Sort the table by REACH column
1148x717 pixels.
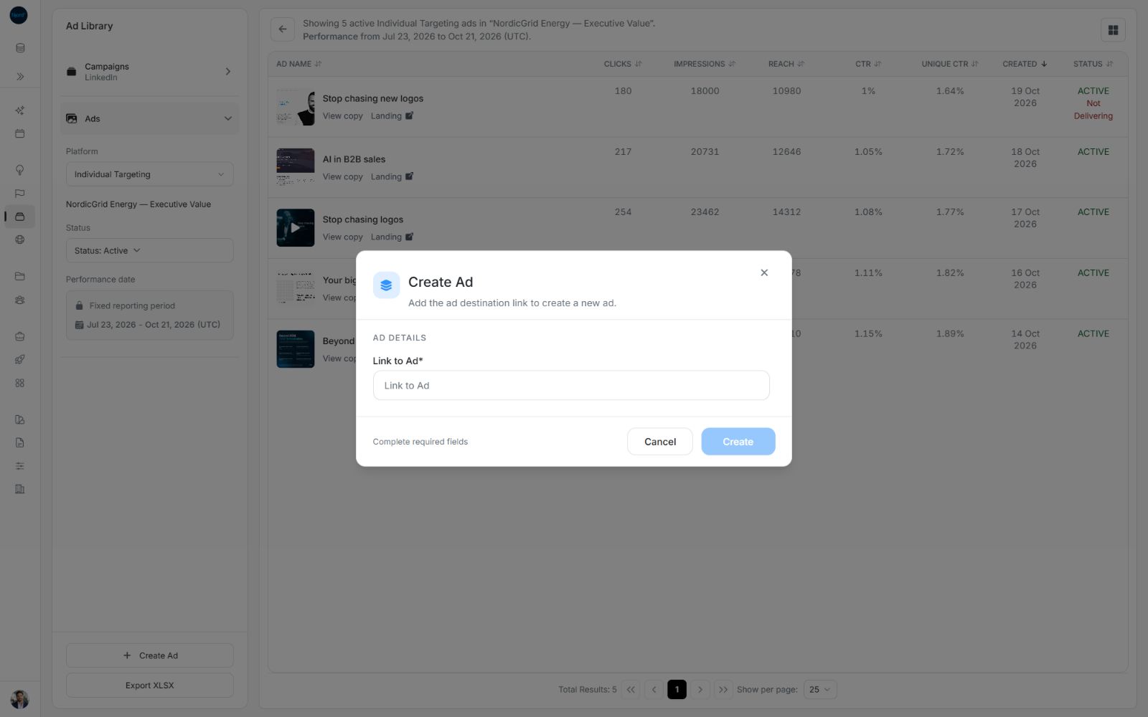(x=786, y=64)
